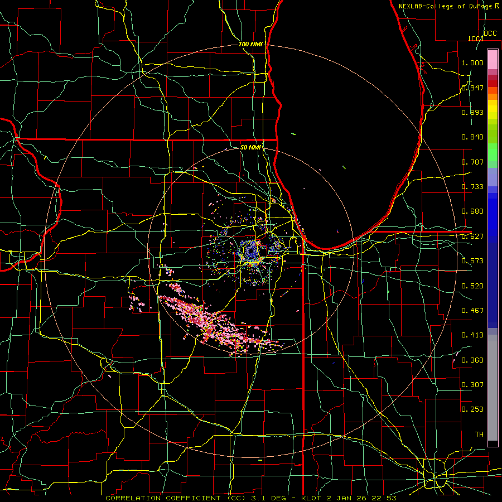The height and width of the screenshot is (502, 502).
Task: Click the CORRELATION COEFFICIENT (CC) caption text
Action: [176, 498]
